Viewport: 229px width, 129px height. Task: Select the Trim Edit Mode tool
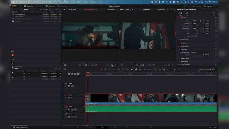point(106,70)
